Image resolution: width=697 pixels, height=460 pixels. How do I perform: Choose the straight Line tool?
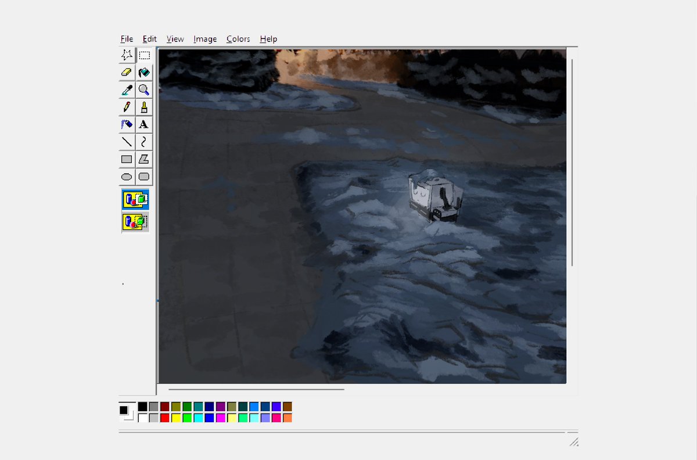pos(127,142)
